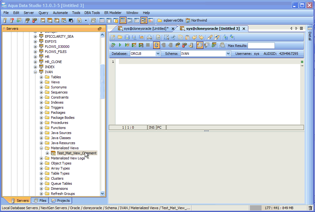This screenshot has width=315, height=212.
Task: Click the Reconnect plug icon in query toolbar
Action: (177, 45)
